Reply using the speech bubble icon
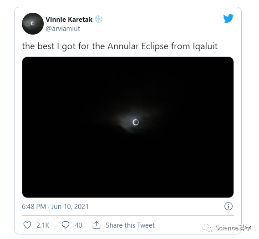 66,225
